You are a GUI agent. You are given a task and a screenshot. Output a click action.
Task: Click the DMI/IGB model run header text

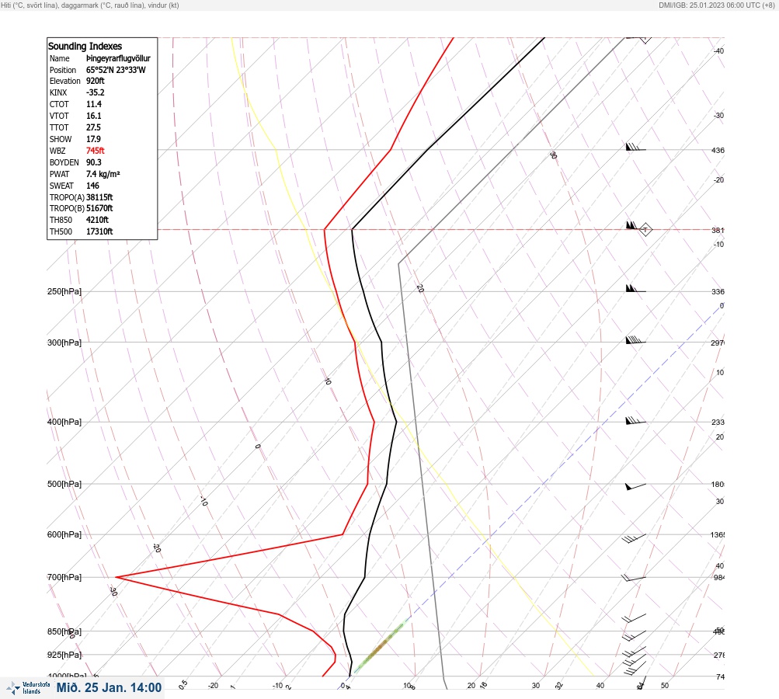(716, 5)
